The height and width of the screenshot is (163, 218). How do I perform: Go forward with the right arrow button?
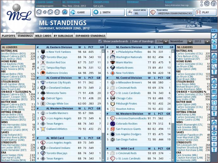pyautogui.click(x=50, y=12)
